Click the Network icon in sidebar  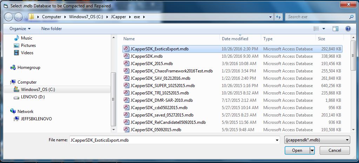(13, 111)
